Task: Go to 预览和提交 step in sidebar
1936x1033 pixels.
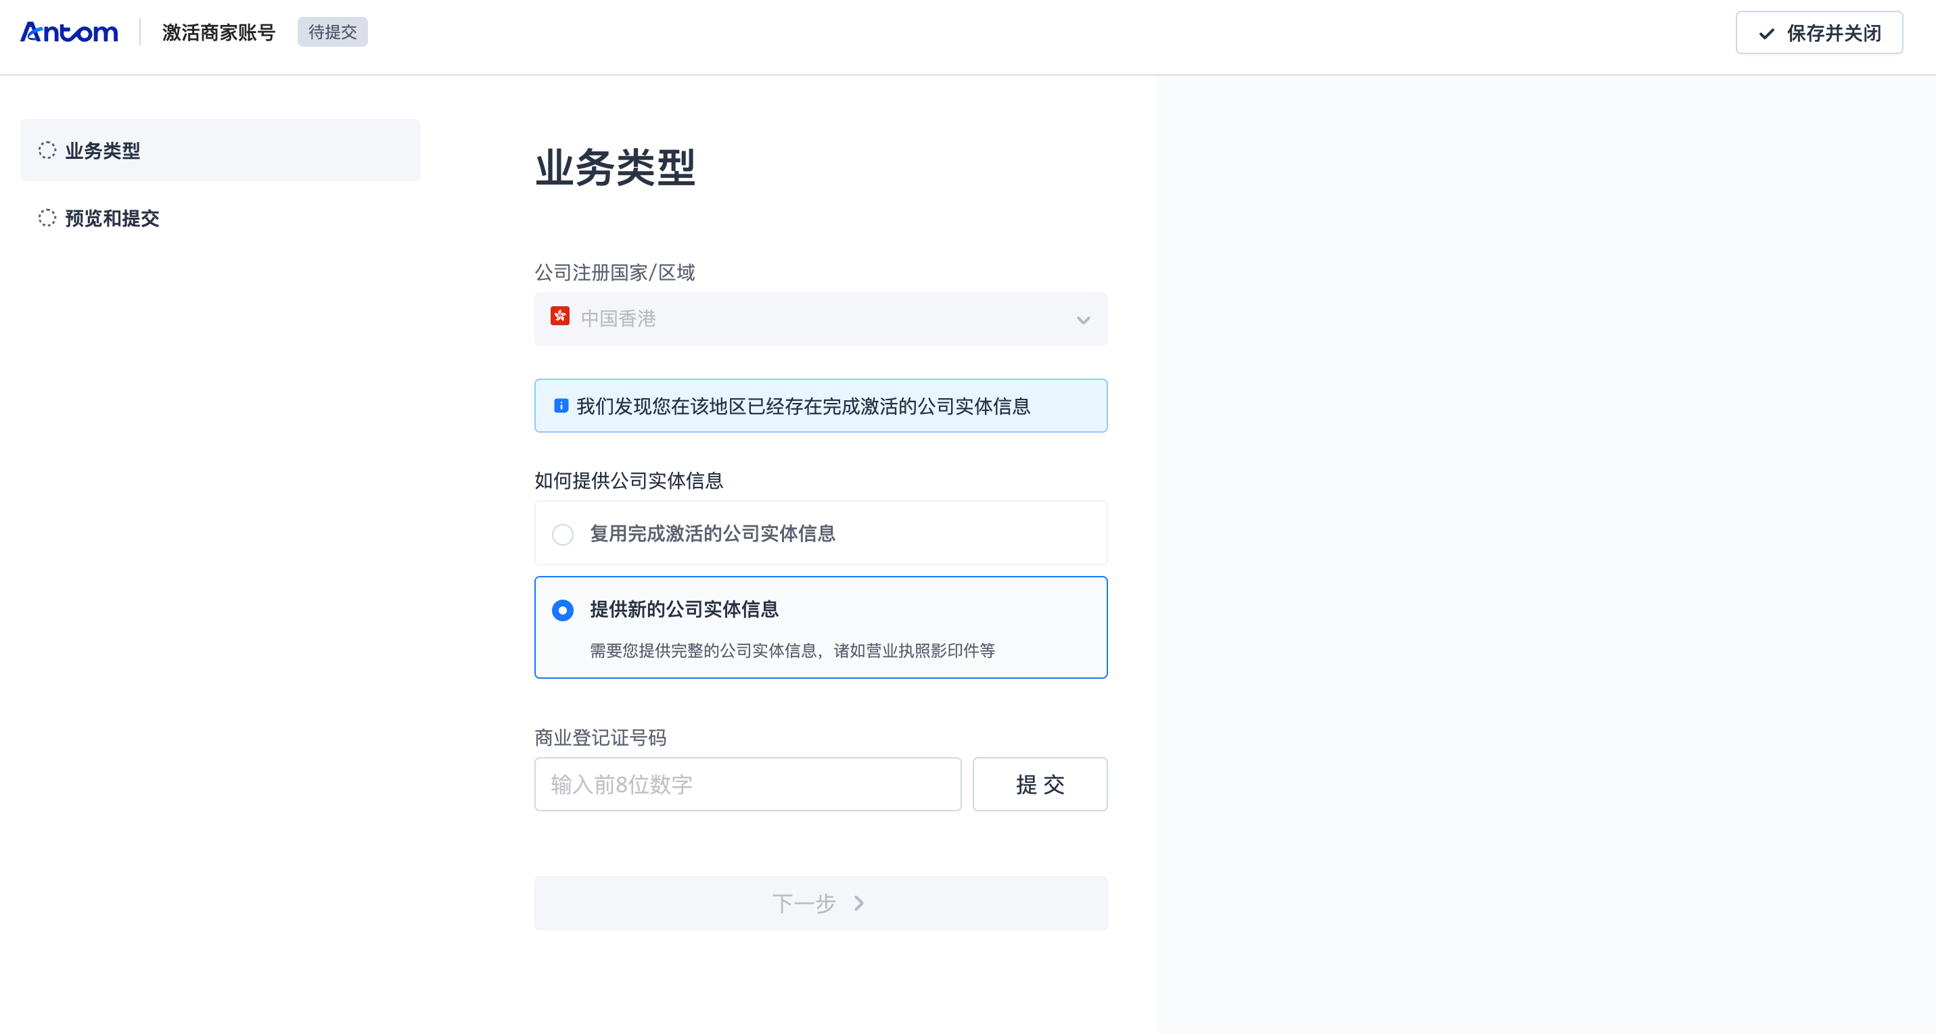Action: coord(112,218)
